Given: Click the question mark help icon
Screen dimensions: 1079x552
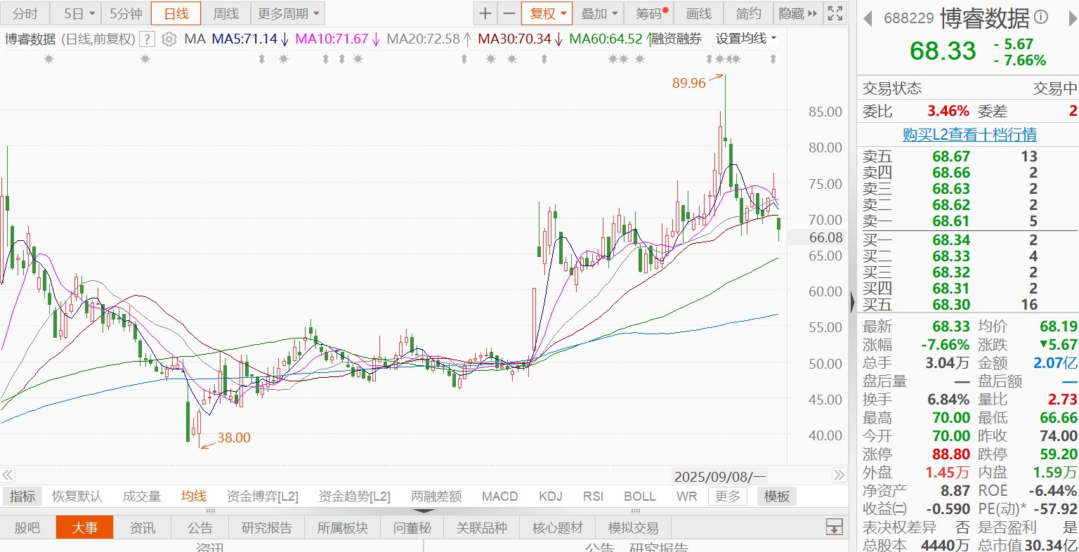Looking at the screenshot, I should [147, 39].
